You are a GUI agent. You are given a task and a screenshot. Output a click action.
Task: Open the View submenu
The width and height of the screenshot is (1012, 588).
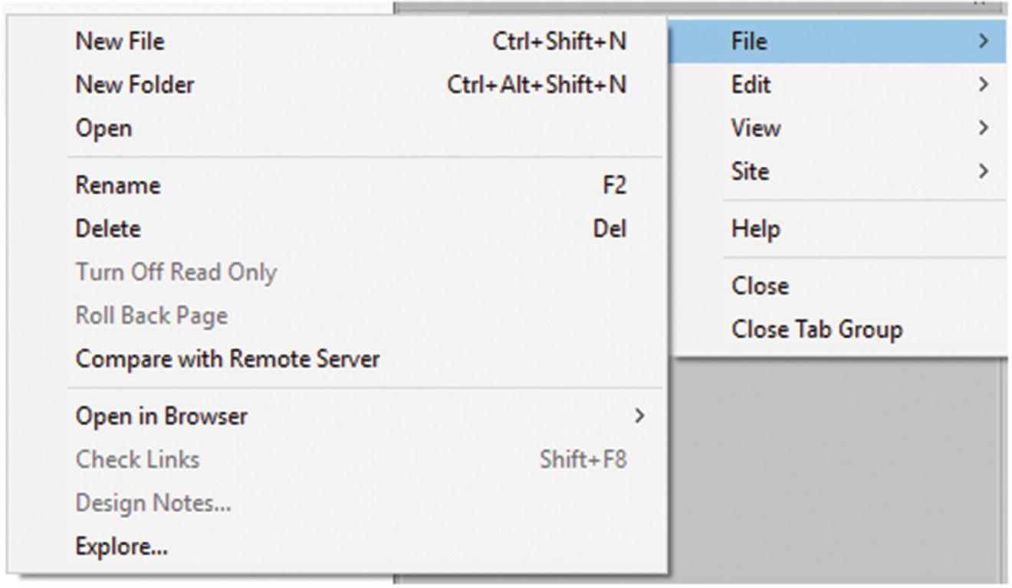(x=756, y=128)
